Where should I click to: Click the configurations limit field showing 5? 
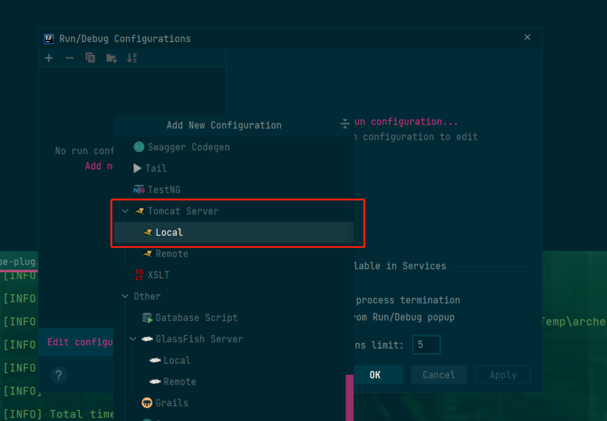pyautogui.click(x=427, y=344)
